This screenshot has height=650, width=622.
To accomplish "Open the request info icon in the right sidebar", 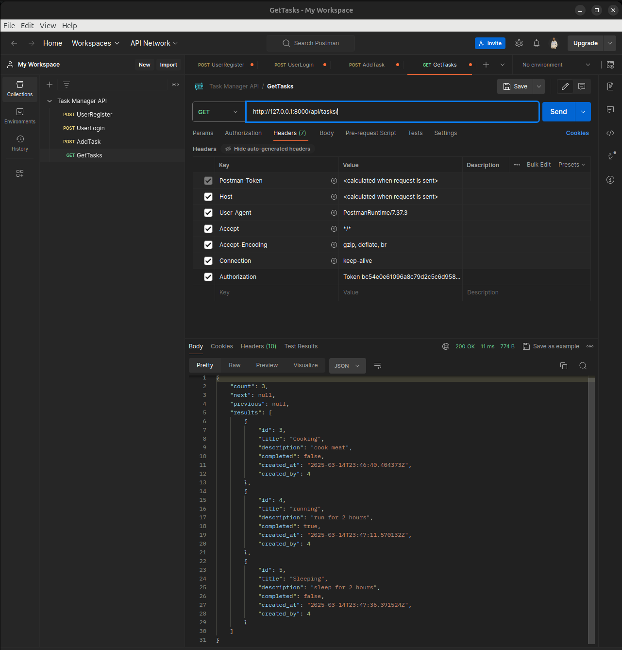I will (610, 180).
